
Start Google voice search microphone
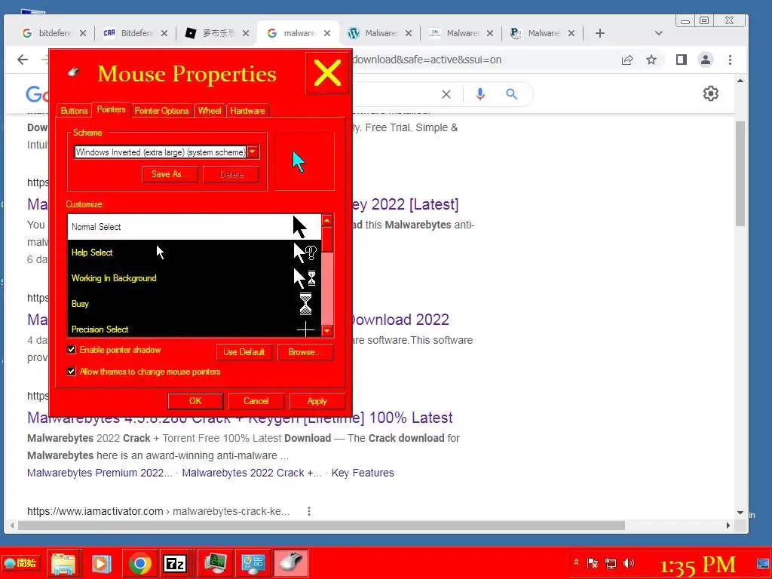click(x=480, y=94)
